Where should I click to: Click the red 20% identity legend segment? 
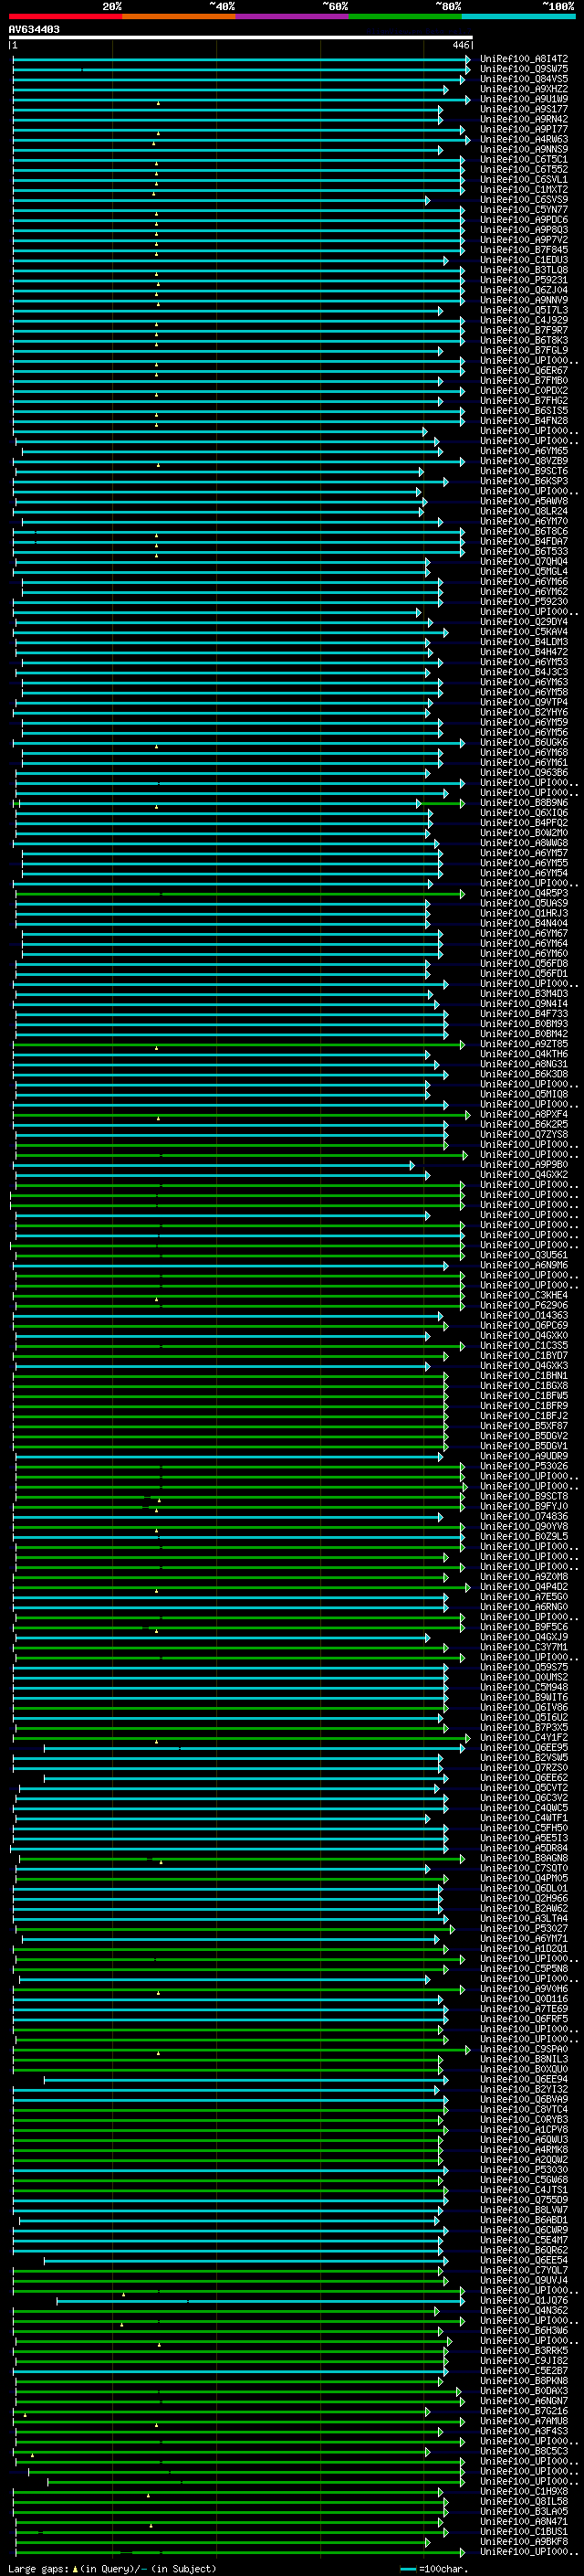[66, 16]
